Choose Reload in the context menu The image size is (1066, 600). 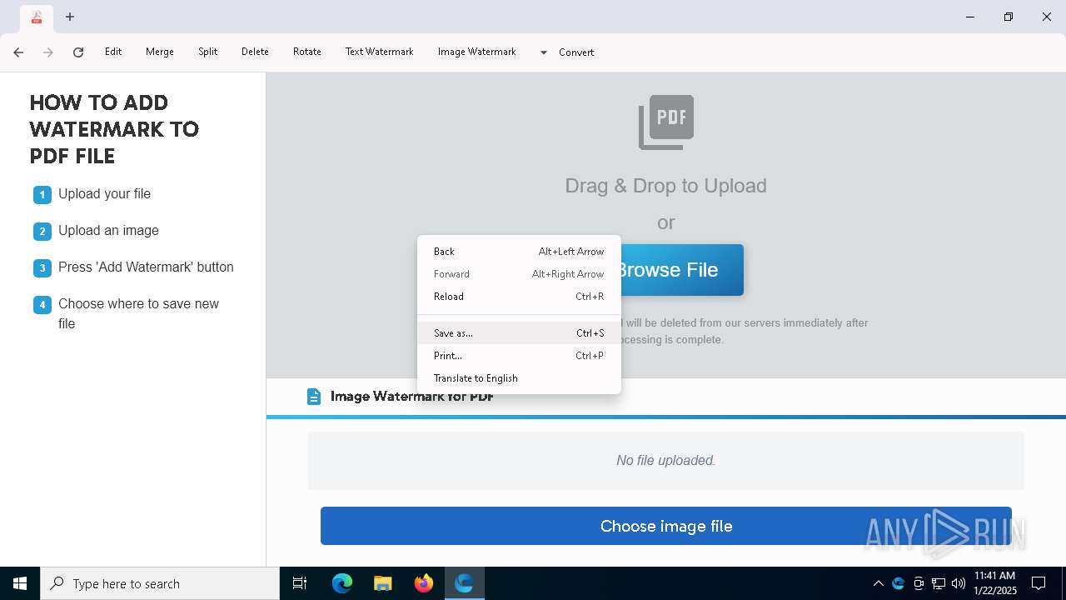[519, 297]
